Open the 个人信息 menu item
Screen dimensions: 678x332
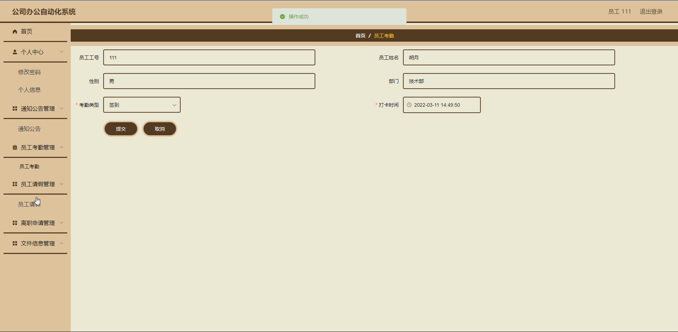click(x=29, y=90)
